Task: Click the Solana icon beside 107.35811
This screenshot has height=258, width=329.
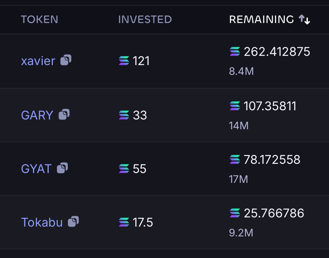Action: coord(235,106)
